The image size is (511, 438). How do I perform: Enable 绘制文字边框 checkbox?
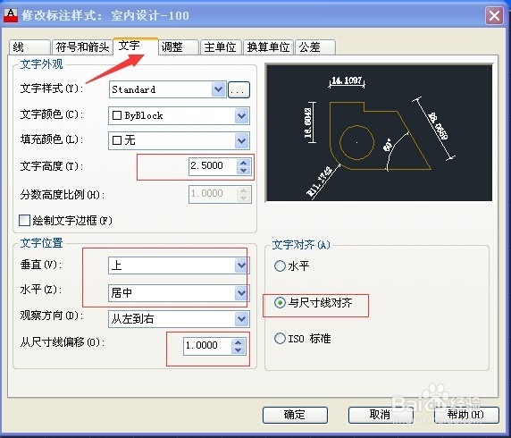coord(25,221)
